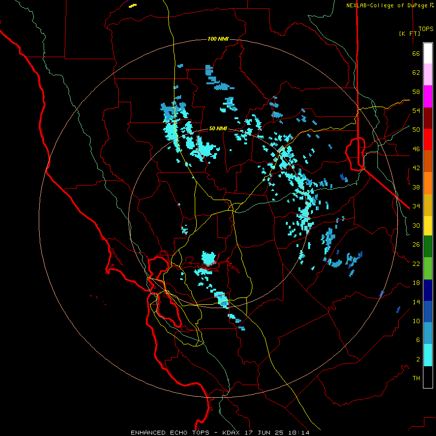
Task: Click the light green legend swatch
Action: [428, 268]
